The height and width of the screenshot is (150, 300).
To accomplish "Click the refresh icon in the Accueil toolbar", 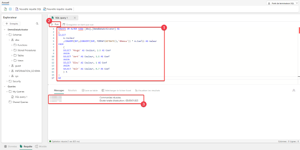I will point(5,9).
